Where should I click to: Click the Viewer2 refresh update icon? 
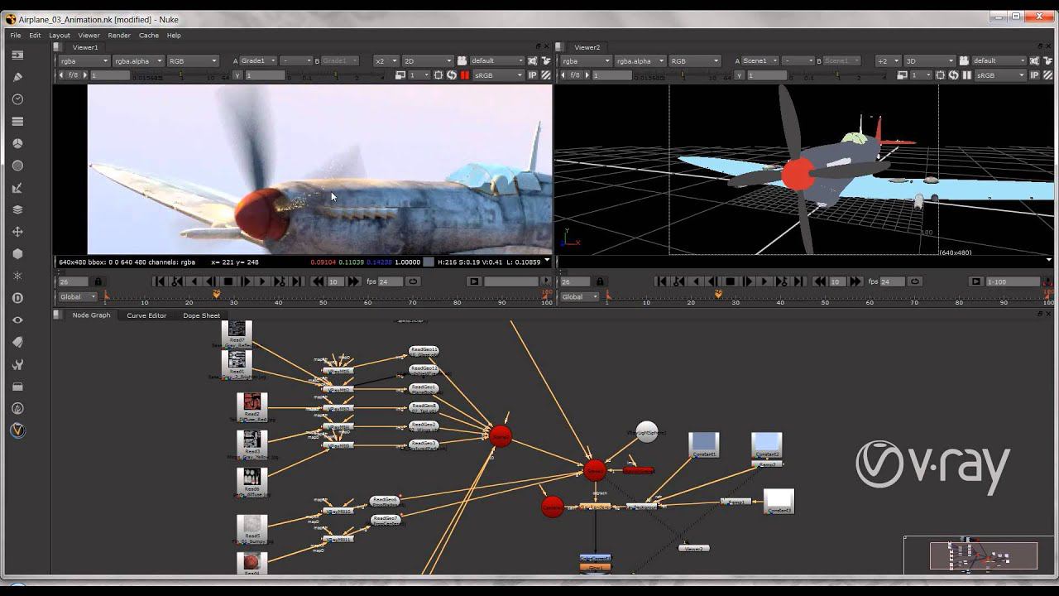pos(953,75)
